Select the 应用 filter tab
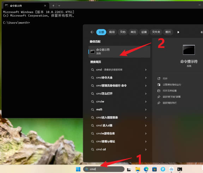 (112, 32)
